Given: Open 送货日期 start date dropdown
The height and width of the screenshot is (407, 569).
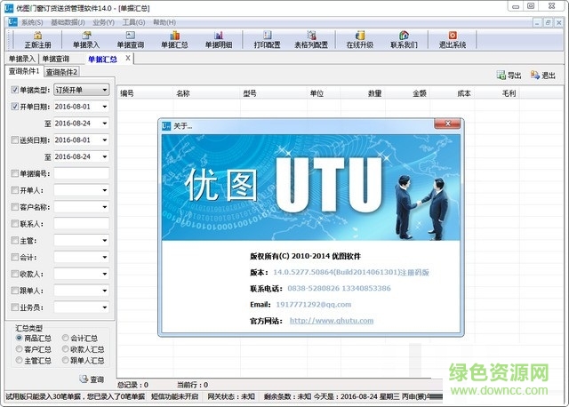Looking at the screenshot, I should click(105, 140).
